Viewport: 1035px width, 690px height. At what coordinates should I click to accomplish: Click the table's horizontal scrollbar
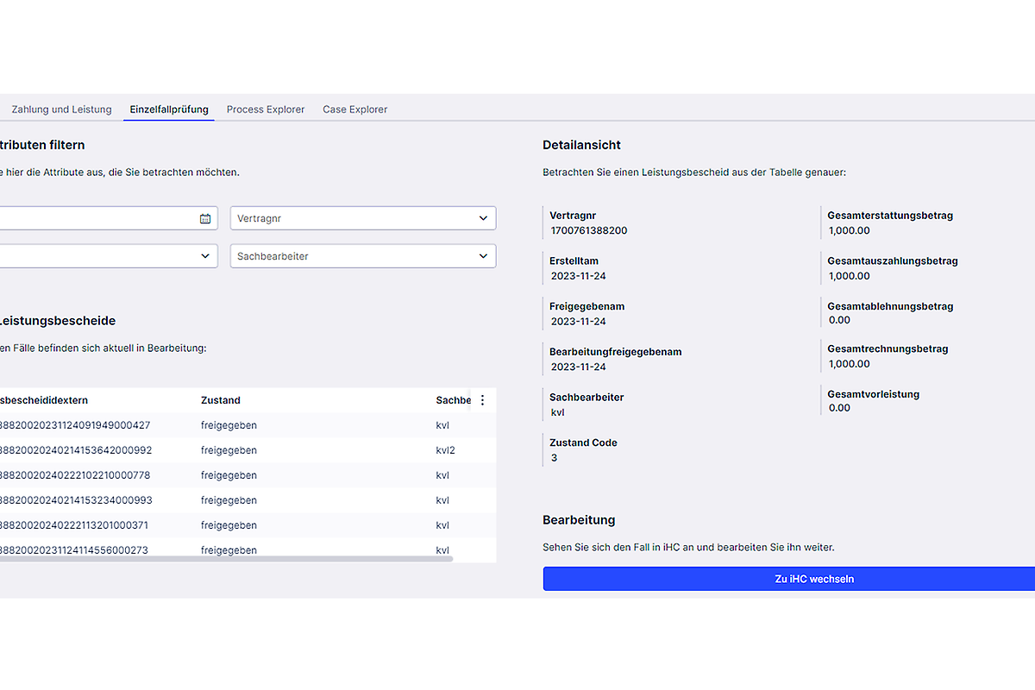(224, 559)
